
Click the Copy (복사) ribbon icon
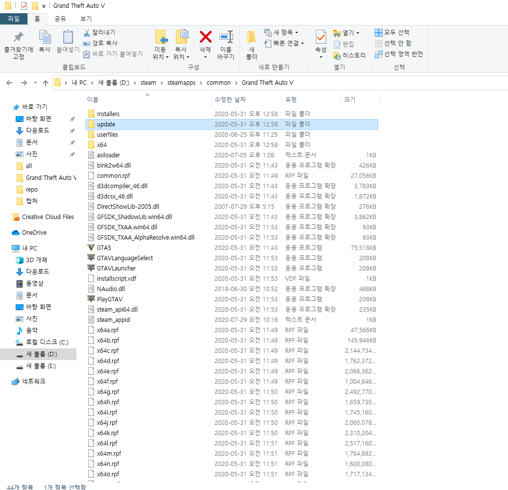[45, 37]
